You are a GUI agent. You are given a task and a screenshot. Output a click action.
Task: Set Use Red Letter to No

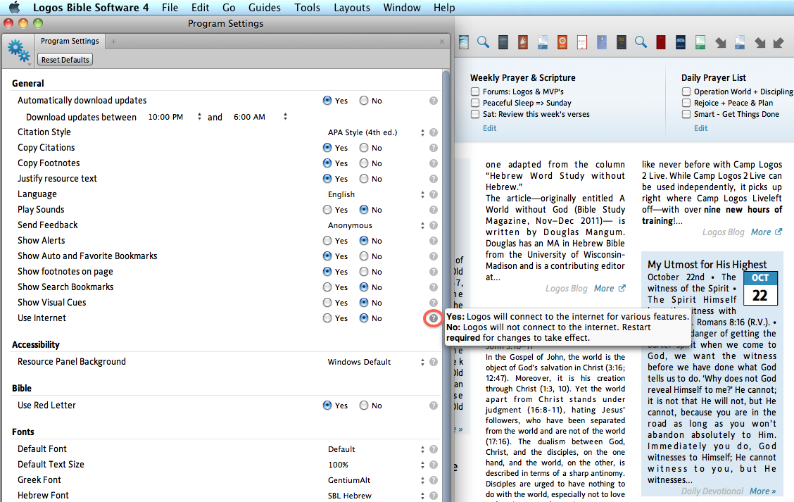364,406
